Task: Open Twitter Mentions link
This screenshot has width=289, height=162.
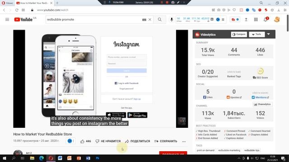Action: point(261,97)
